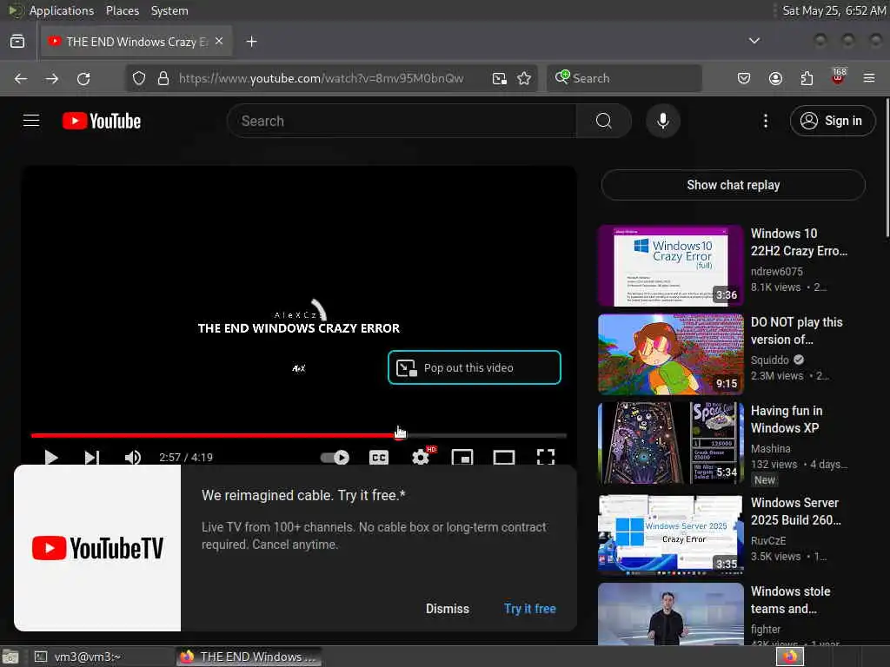Open Windows 10 22H2 Crazy Error thumbnail

pyautogui.click(x=670, y=266)
